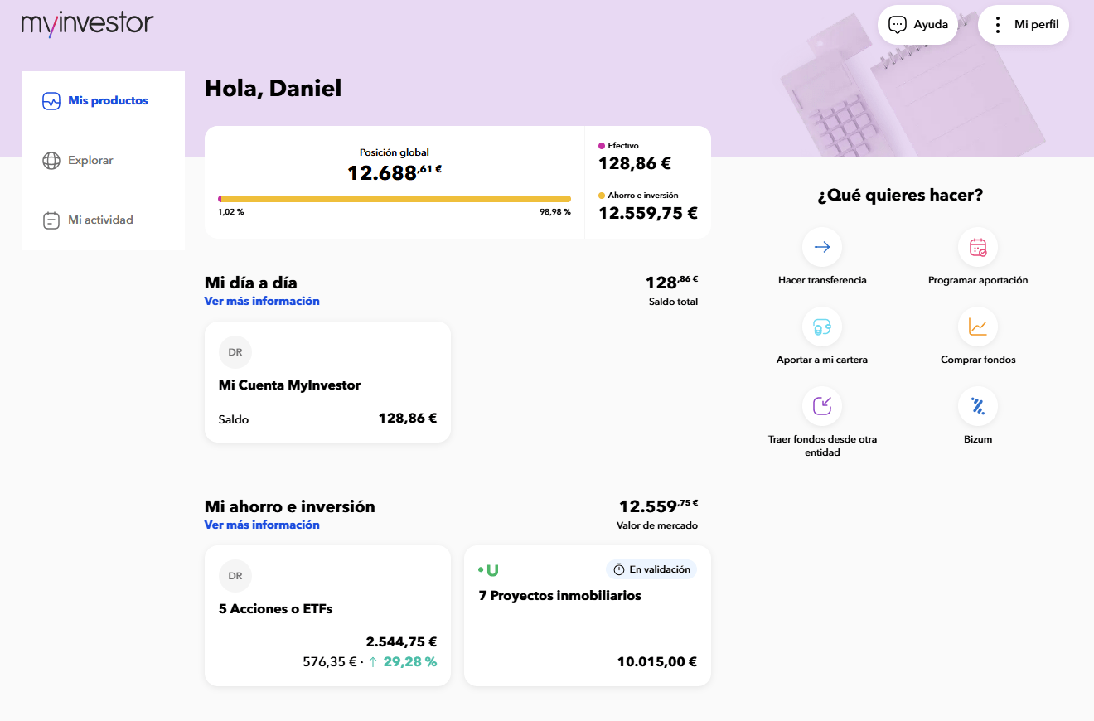The image size is (1094, 721).
Task: Click the Bizum label
Action: point(978,440)
